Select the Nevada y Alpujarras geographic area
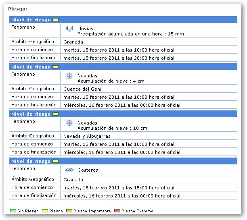Viewport: 247px width, 220px height. (87, 136)
